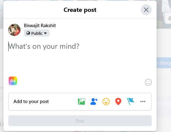Open Biswajit Rakshit's profile picture
The height and width of the screenshot is (132, 171).
click(x=14, y=30)
